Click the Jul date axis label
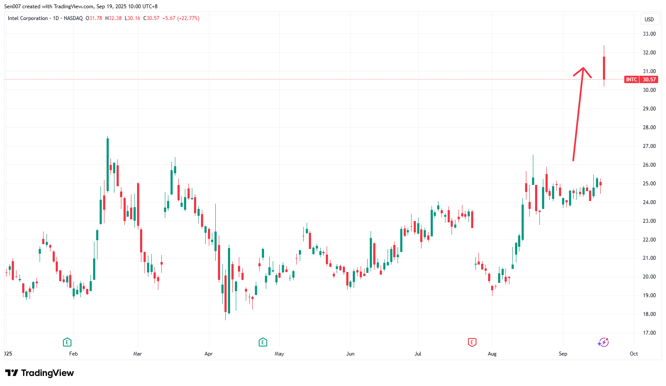The height and width of the screenshot is (386, 666). coord(418,354)
